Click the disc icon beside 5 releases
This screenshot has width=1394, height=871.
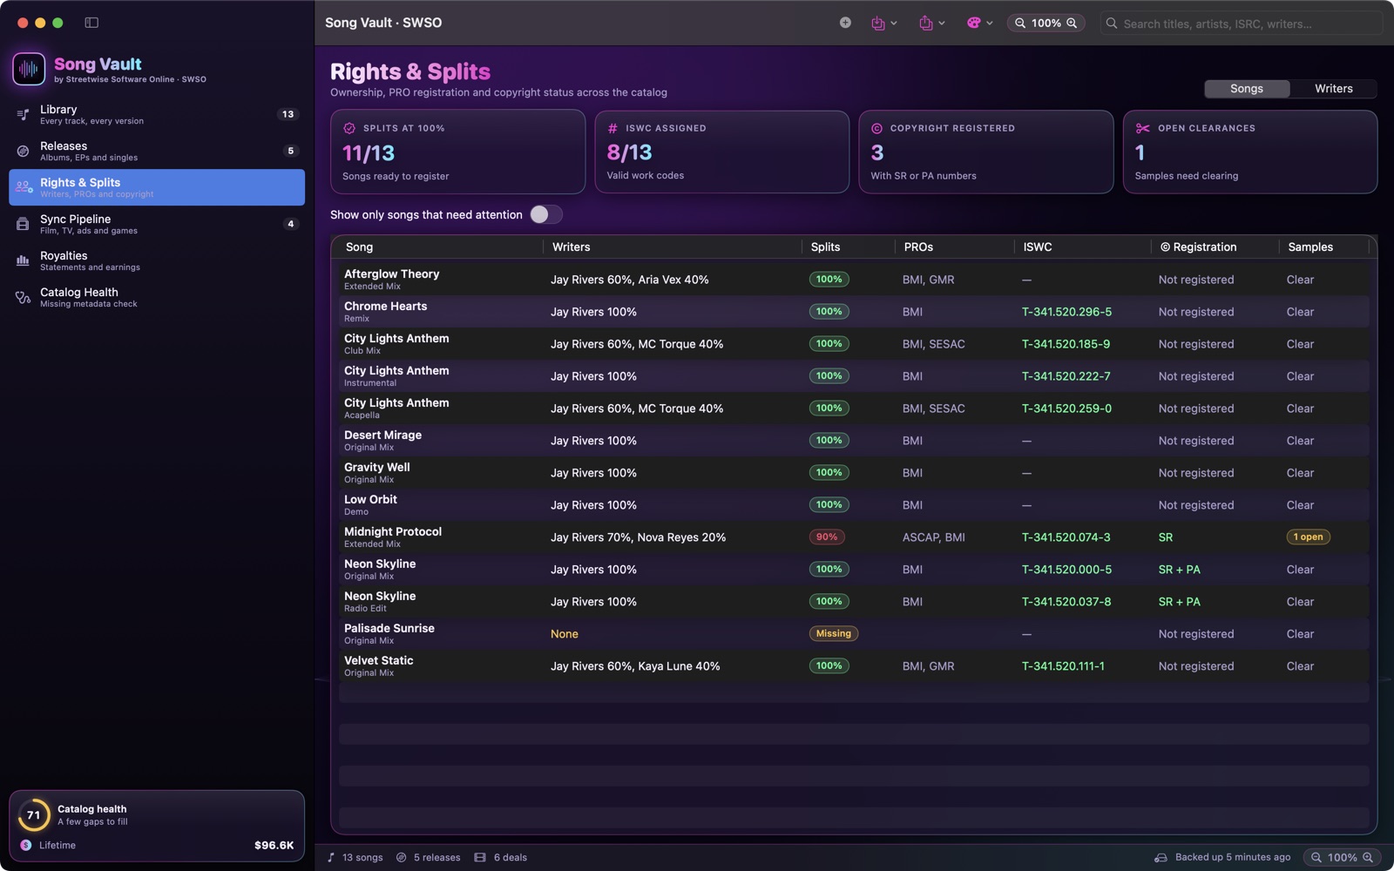[x=402, y=858]
